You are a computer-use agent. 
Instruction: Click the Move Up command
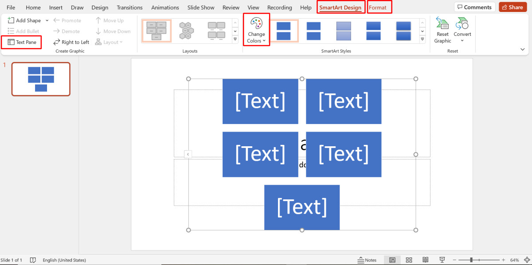[x=110, y=20]
